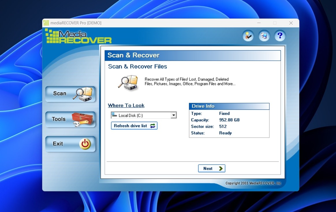Click the Next button
Screen dimensions: 336x212
212,168
